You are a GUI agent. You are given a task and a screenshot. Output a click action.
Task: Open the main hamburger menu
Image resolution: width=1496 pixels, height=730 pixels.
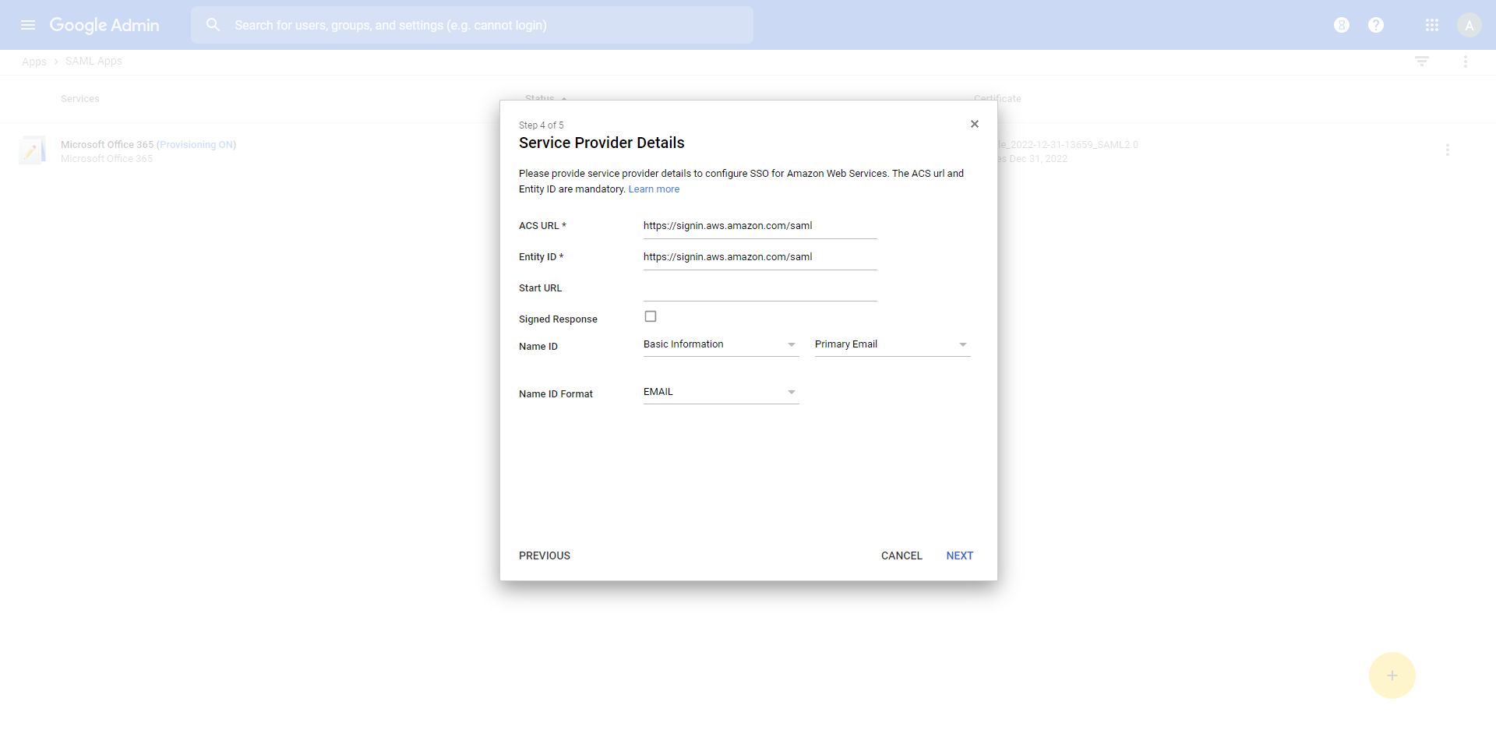pyautogui.click(x=28, y=25)
